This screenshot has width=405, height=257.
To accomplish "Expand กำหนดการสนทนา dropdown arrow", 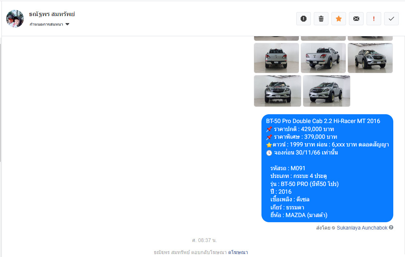I will [67, 24].
